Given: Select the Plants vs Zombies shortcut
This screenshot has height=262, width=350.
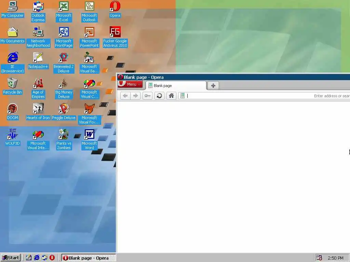Looking at the screenshot, I should tap(64, 140).
